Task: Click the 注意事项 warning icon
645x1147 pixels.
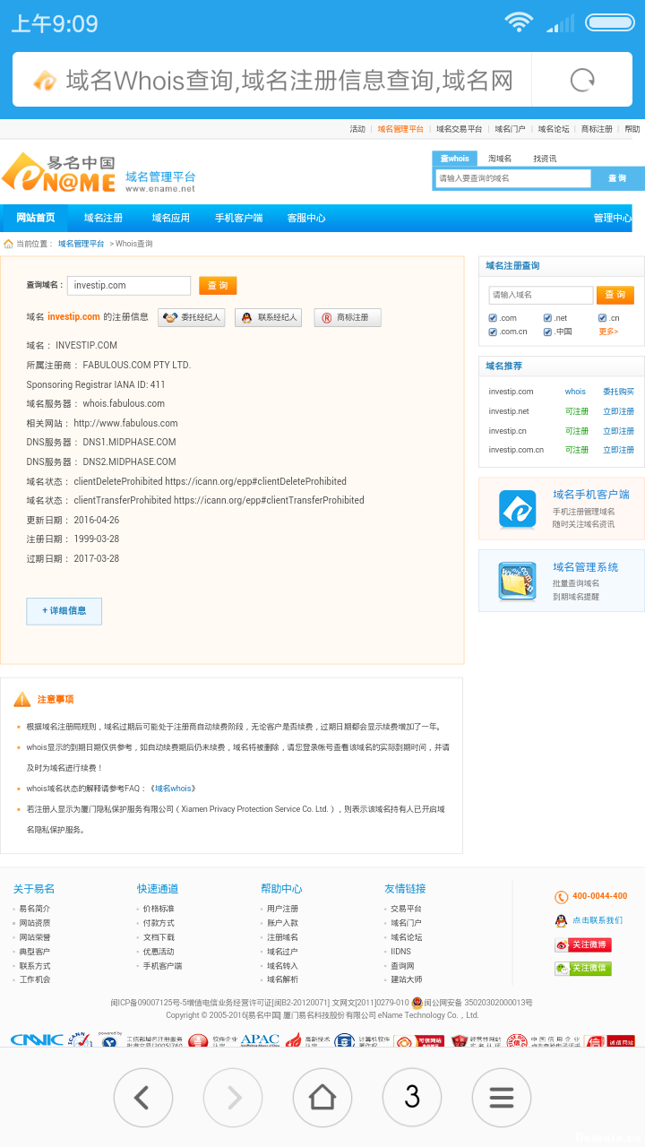Action: [22, 699]
